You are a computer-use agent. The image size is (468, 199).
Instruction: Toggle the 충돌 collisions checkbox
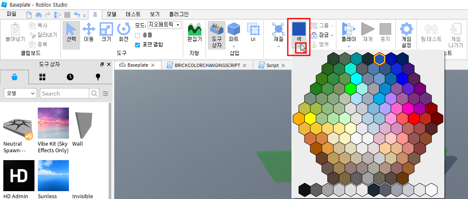137,36
